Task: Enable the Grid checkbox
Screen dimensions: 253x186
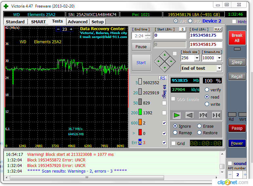Action: (173, 143)
